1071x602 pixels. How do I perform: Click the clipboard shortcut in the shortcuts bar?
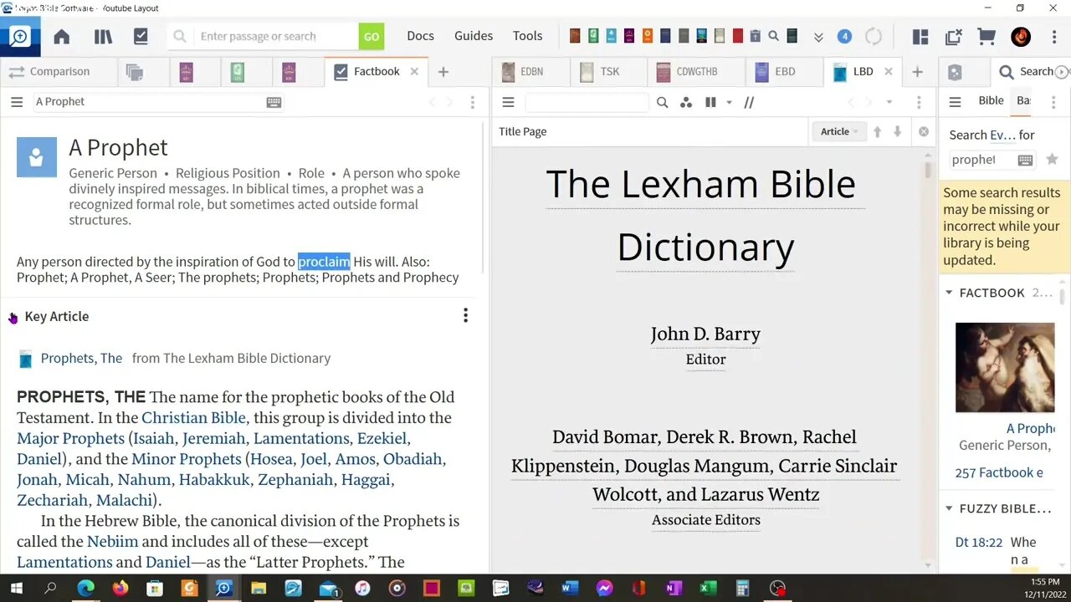coord(755,36)
